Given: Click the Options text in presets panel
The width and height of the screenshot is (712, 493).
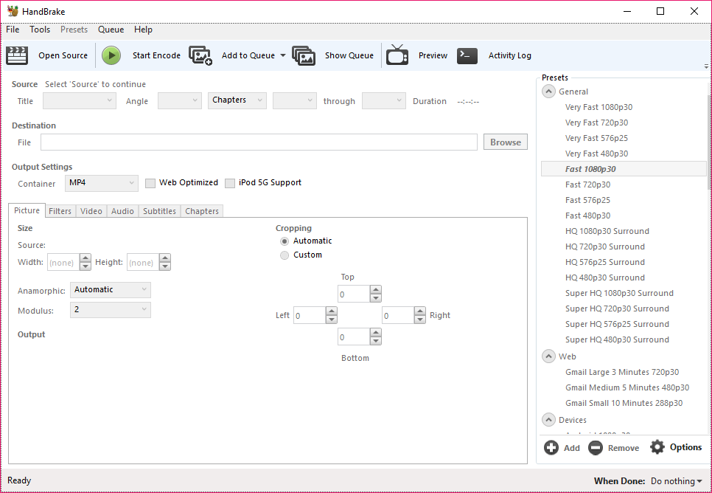Looking at the screenshot, I should [685, 447].
